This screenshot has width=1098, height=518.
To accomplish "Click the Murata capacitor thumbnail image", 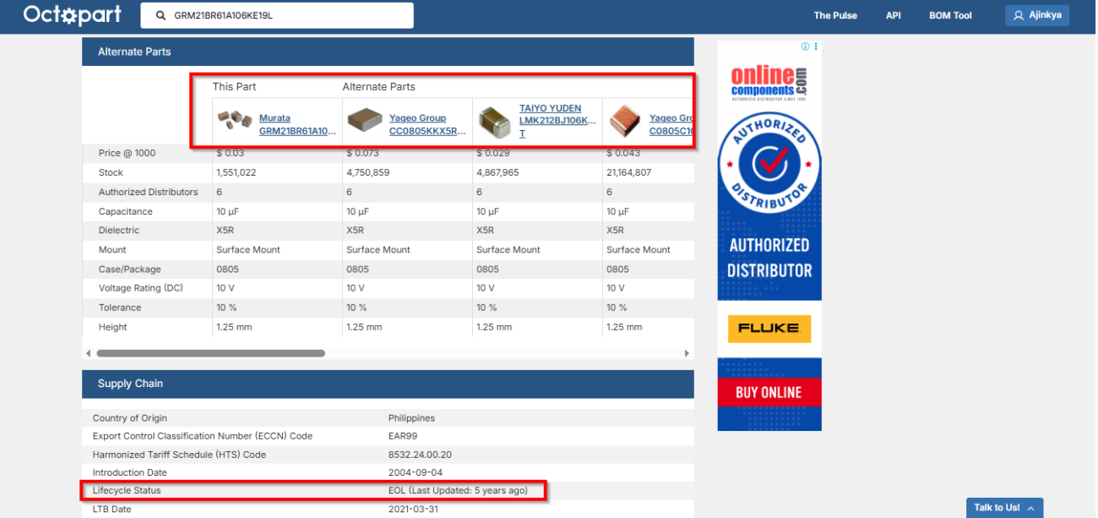I will pyautogui.click(x=235, y=119).
